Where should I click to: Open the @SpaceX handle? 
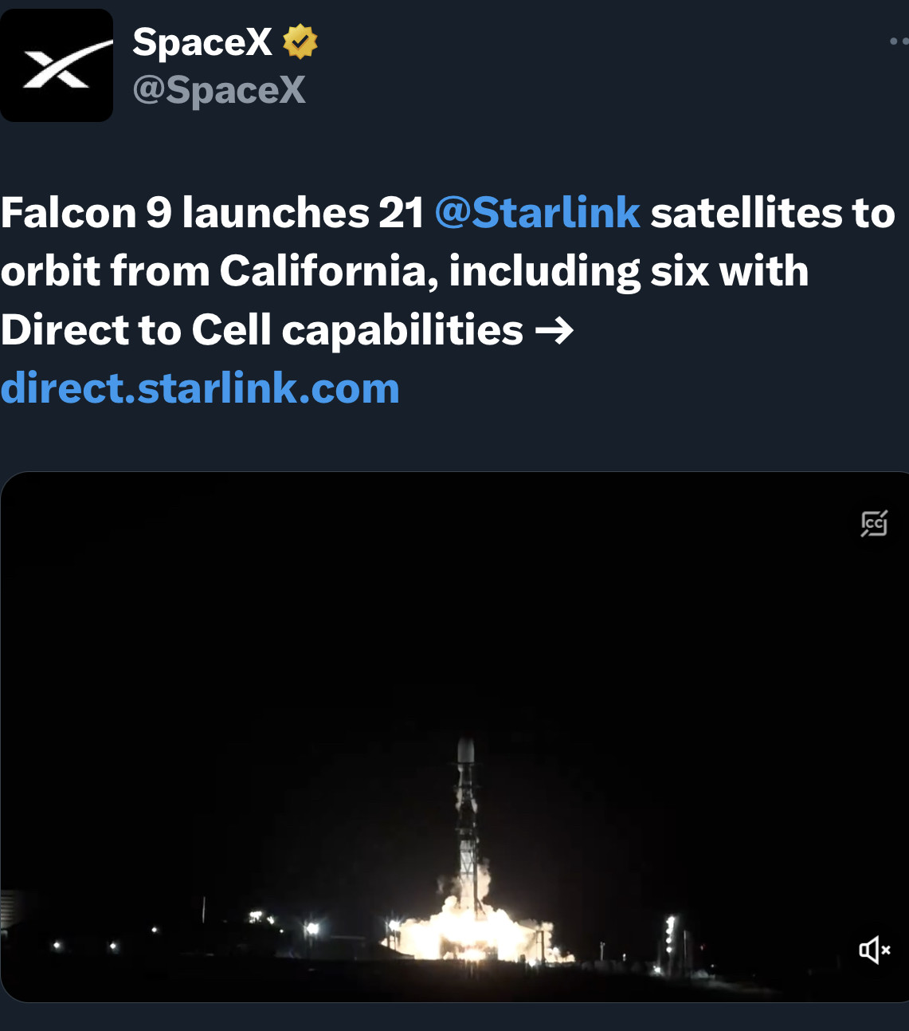click(219, 90)
